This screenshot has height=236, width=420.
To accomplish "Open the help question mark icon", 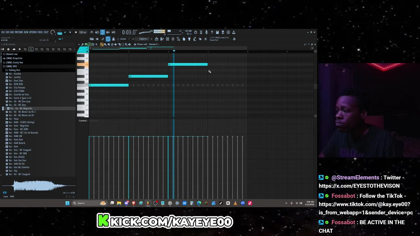I will (x=212, y=32).
